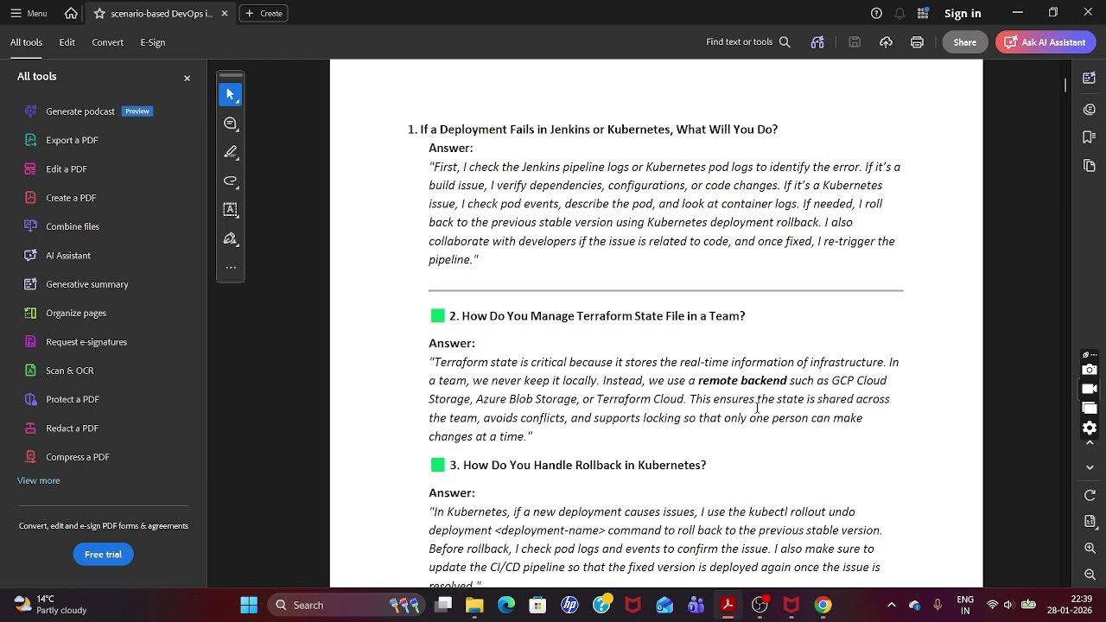The width and height of the screenshot is (1106, 622).
Task: Open Google Chrome from the taskbar
Action: (x=823, y=605)
